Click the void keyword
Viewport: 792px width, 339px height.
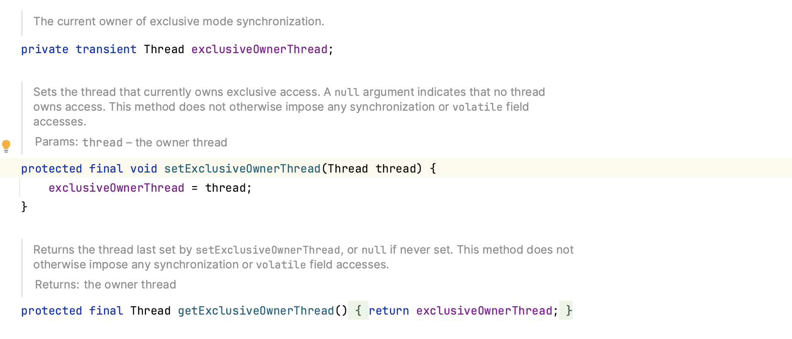[144, 169]
